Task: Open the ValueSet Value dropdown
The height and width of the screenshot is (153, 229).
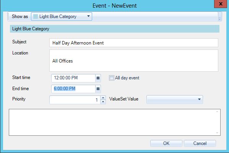Action: 175,99
